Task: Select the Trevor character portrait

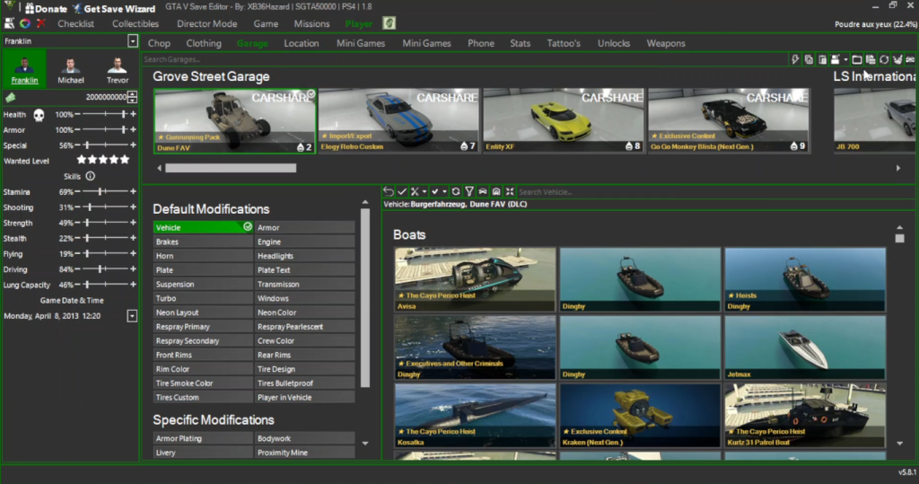Action: 118,70
